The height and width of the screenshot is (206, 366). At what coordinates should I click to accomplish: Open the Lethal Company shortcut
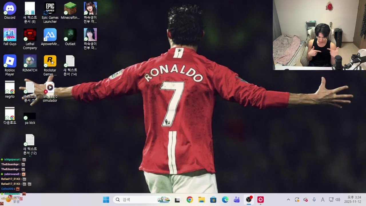pos(30,39)
